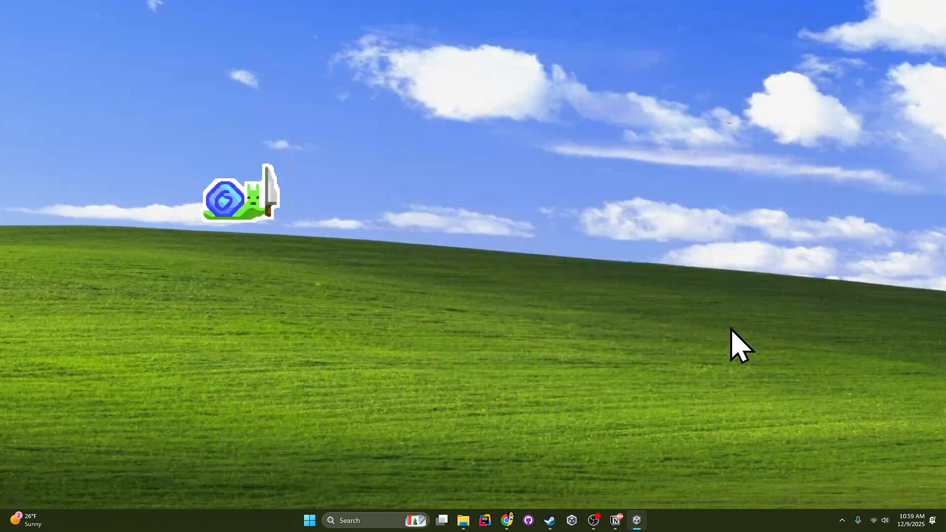Open Notion with 99+ notifications
Image resolution: width=946 pixels, height=532 pixels.
pyautogui.click(x=615, y=520)
